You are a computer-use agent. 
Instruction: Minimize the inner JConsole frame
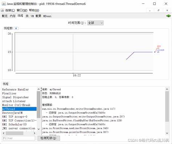[150, 11]
